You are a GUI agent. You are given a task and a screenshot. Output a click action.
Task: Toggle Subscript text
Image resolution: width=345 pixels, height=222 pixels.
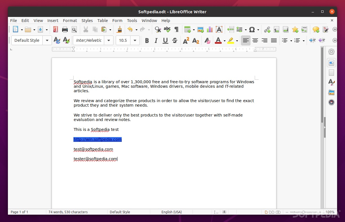pos(196,40)
